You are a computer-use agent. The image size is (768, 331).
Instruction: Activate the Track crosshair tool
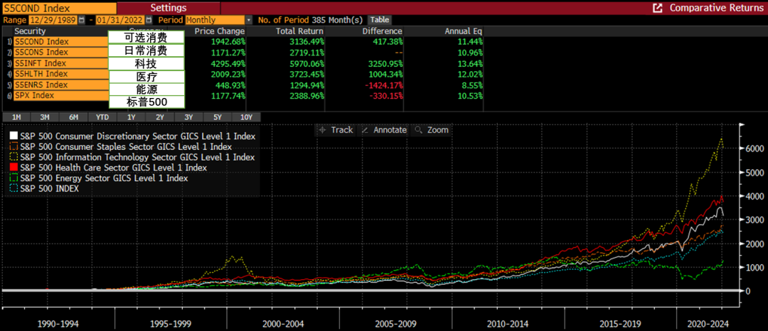tap(336, 130)
